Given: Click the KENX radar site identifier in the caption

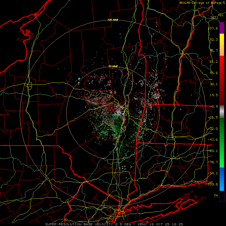Looking at the screenshot, I should click(142, 224).
